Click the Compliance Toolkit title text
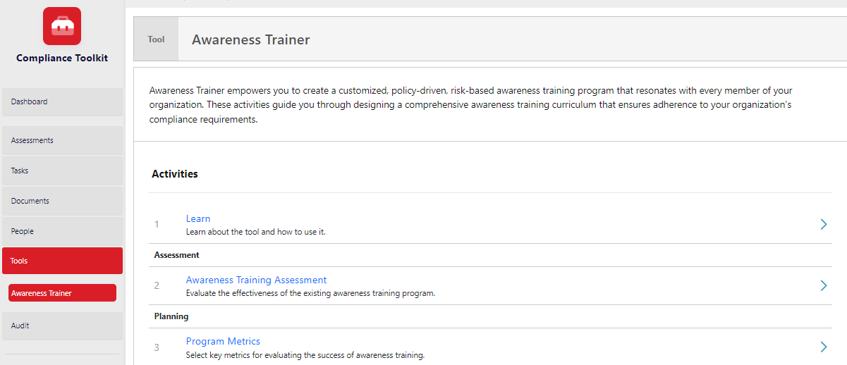Image resolution: width=847 pixels, height=365 pixels. pyautogui.click(x=62, y=58)
